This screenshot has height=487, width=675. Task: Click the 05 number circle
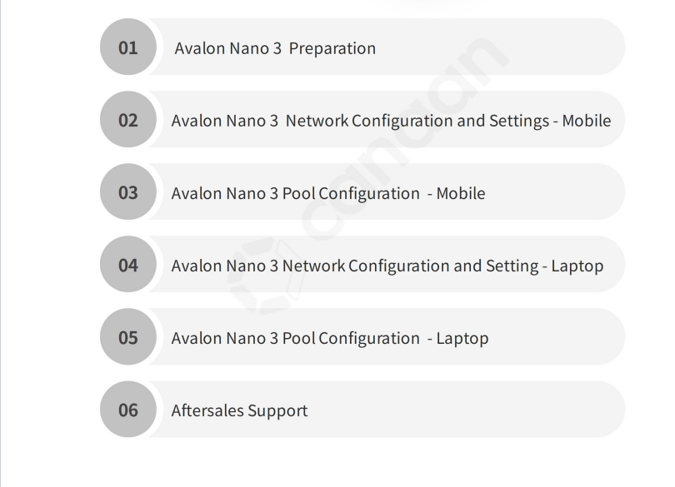point(127,337)
